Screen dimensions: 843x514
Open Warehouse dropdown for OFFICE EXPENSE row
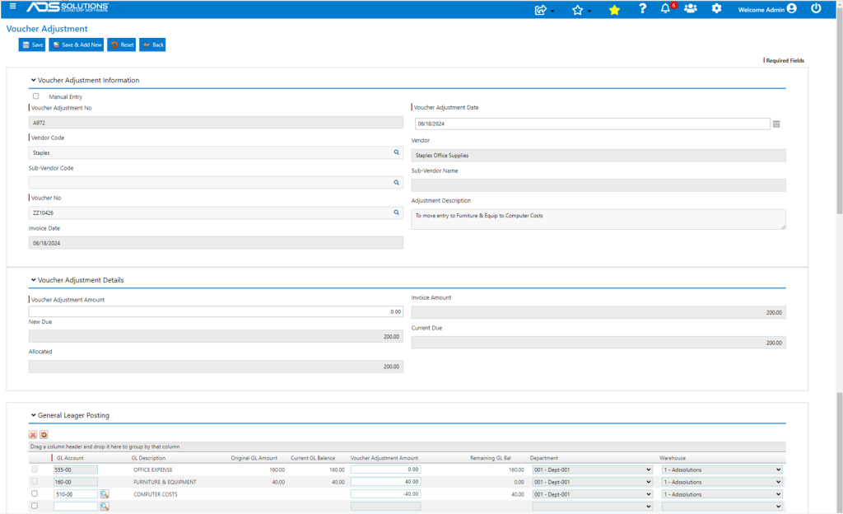tap(722, 470)
